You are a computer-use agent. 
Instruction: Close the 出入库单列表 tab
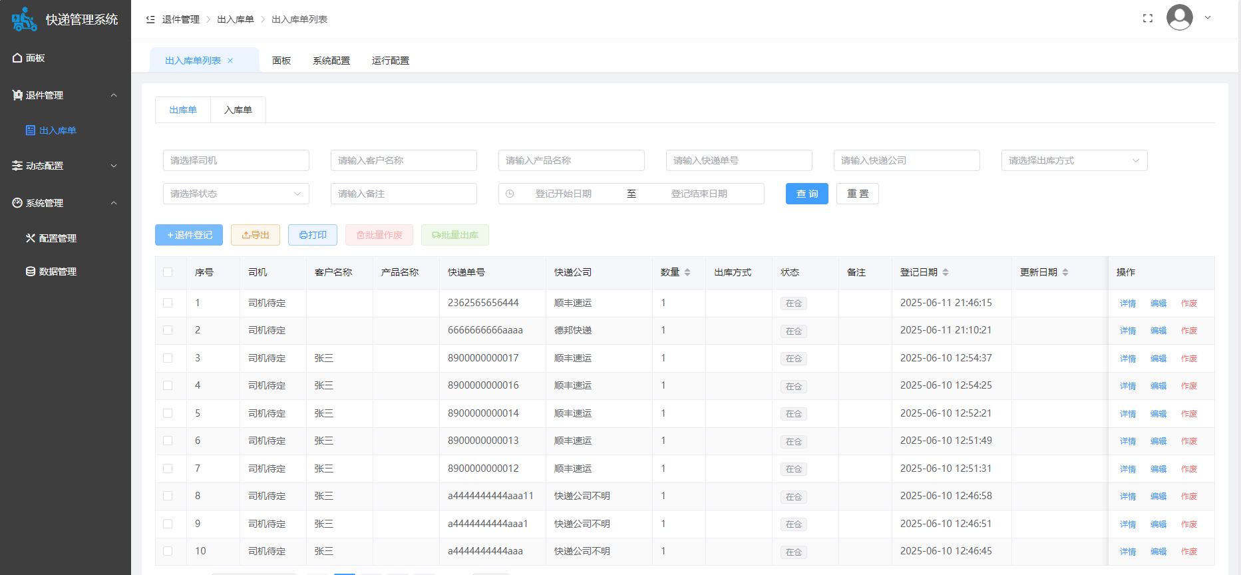(230, 61)
